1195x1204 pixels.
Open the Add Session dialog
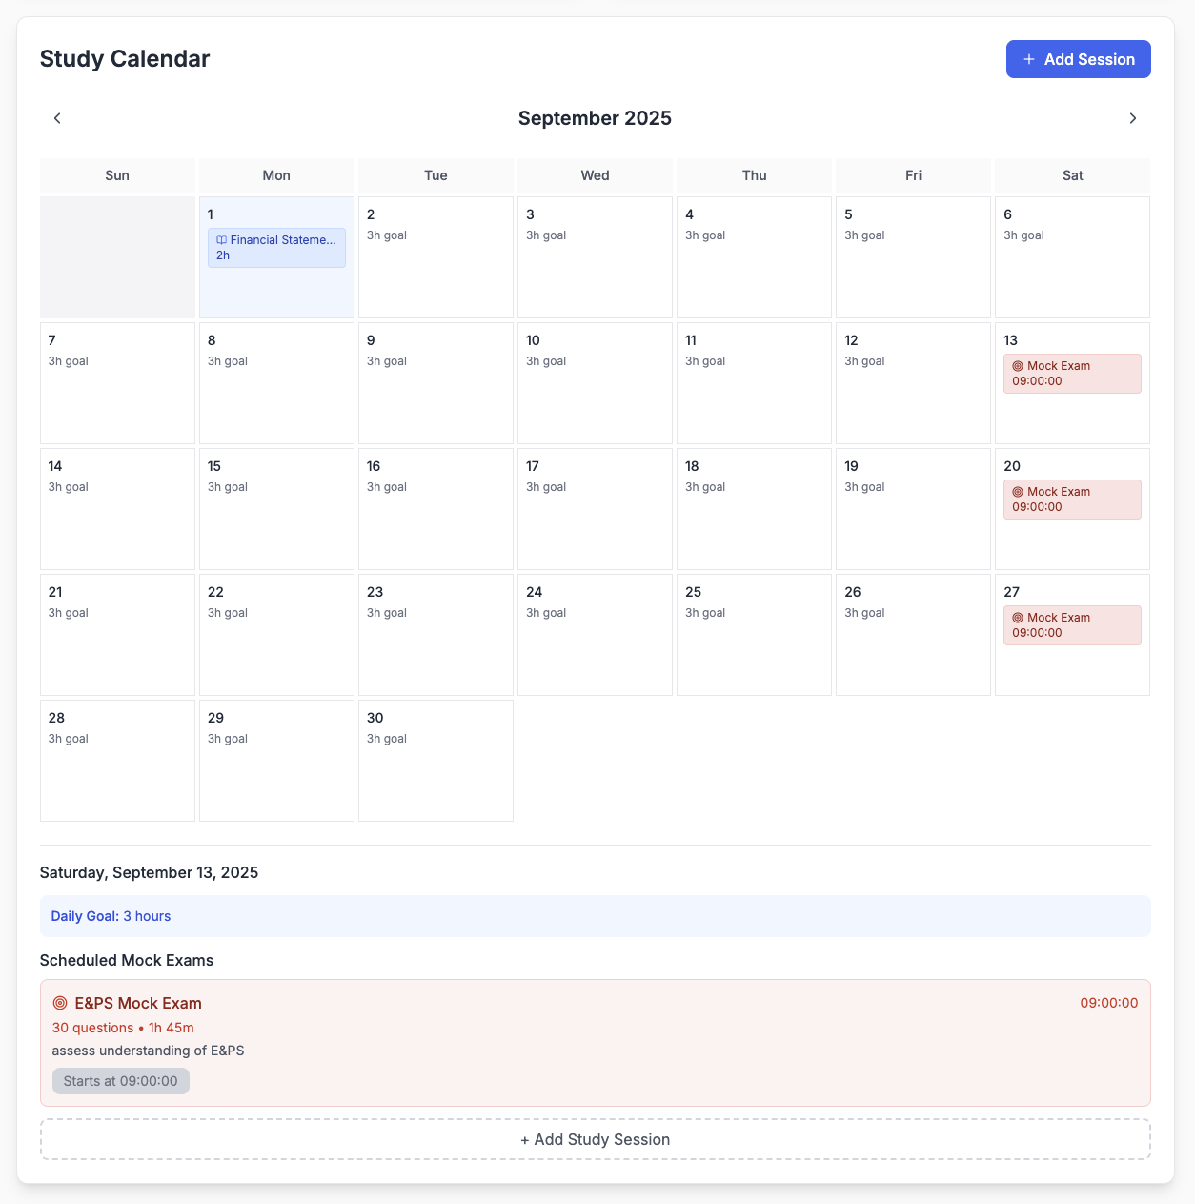tap(1078, 59)
